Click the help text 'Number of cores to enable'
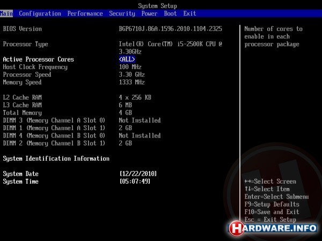 pos(273,36)
